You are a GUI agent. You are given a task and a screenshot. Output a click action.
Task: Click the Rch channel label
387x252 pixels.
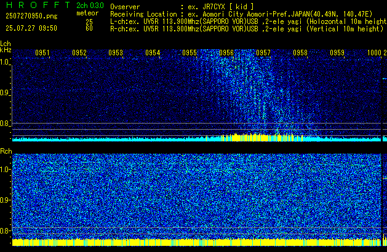(6, 151)
